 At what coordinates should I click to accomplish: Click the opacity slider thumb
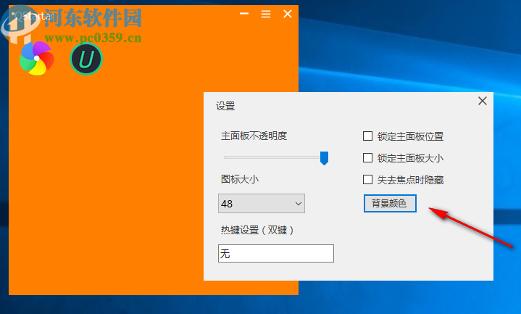pos(325,158)
